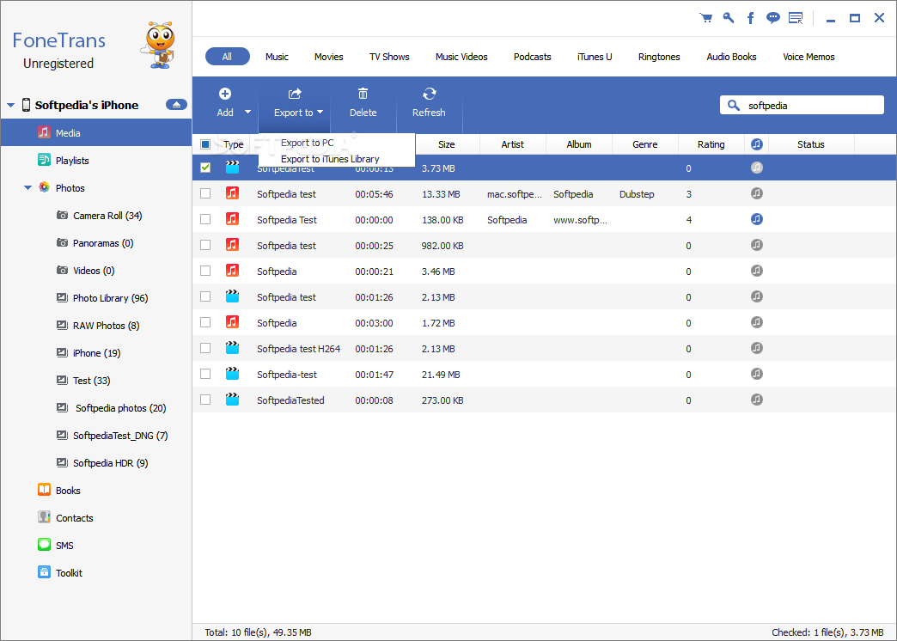Click the Add plus icon
Screen dimensions: 897x641
225,94
